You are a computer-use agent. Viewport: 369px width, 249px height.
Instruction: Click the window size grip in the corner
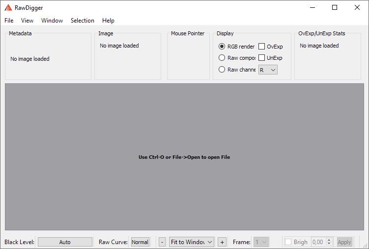pyautogui.click(x=366, y=246)
